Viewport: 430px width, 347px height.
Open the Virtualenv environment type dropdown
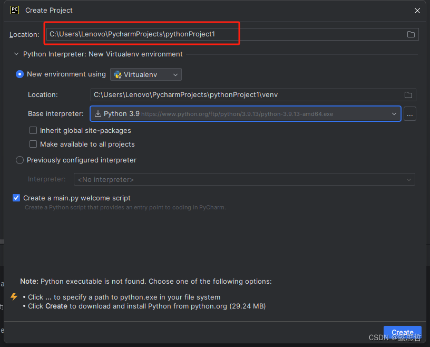146,74
